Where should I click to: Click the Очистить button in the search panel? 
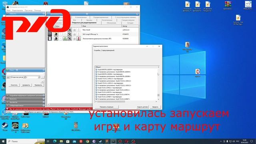(14, 85)
